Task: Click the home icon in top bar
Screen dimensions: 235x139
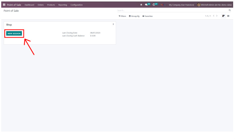Action: click(x=141, y=5)
